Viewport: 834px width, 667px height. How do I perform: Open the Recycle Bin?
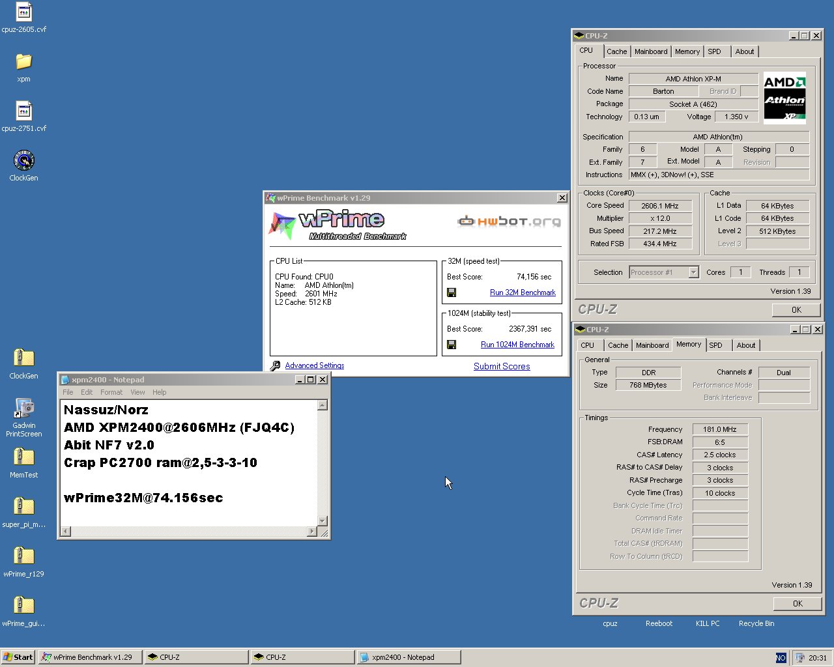click(756, 623)
